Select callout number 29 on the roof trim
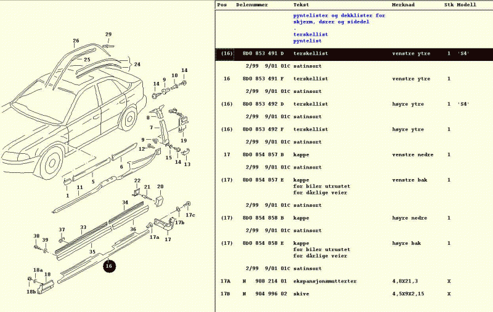This screenshot has width=493, height=312. pyautogui.click(x=108, y=34)
